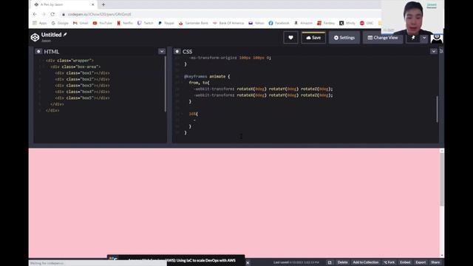This screenshot has width=473, height=266.
Task: Close the AWS notification popup
Action: [248, 263]
